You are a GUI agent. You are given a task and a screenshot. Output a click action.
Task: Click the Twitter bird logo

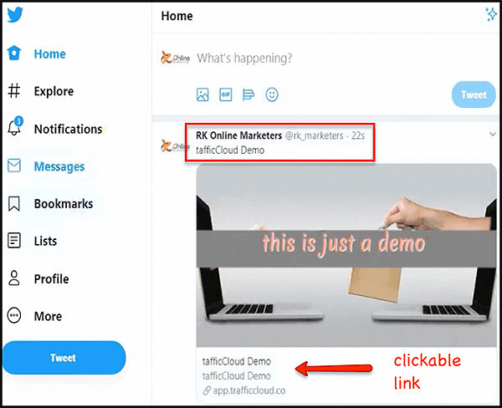15,15
